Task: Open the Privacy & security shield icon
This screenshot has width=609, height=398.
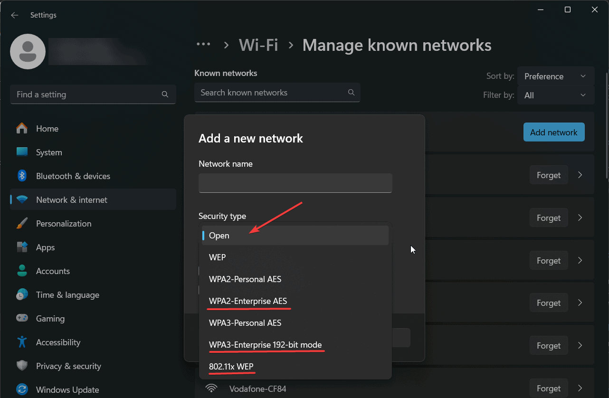Action: click(22, 366)
